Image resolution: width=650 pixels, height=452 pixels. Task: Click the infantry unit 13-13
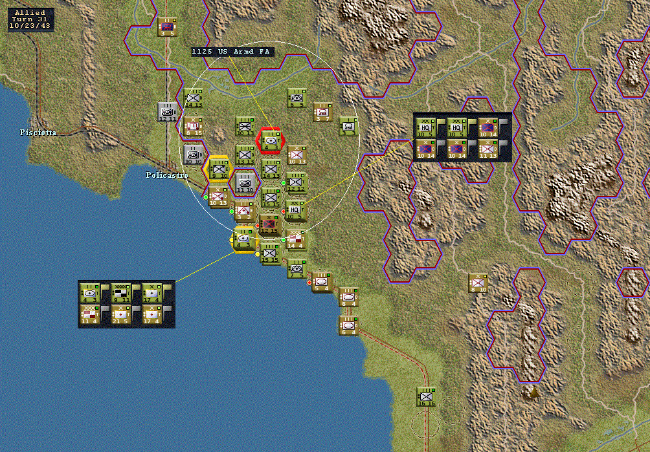tap(245, 155)
